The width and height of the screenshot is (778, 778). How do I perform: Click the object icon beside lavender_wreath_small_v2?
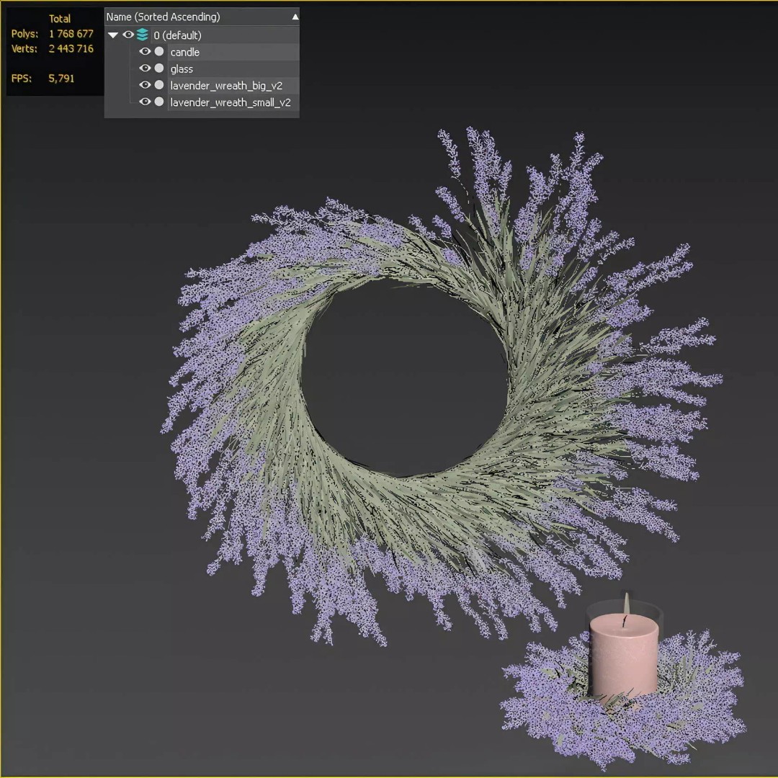(159, 102)
